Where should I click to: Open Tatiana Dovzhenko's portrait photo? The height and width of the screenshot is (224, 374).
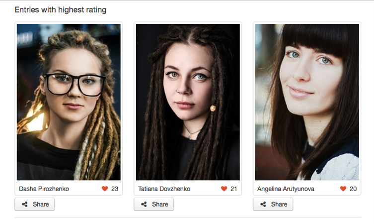[188, 102]
